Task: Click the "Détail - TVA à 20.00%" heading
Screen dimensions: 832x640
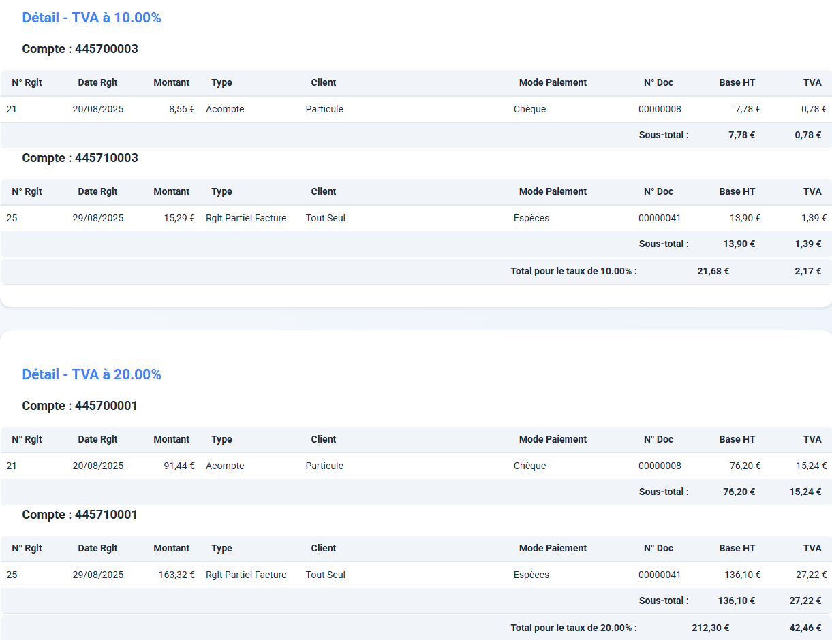Action: (91, 374)
